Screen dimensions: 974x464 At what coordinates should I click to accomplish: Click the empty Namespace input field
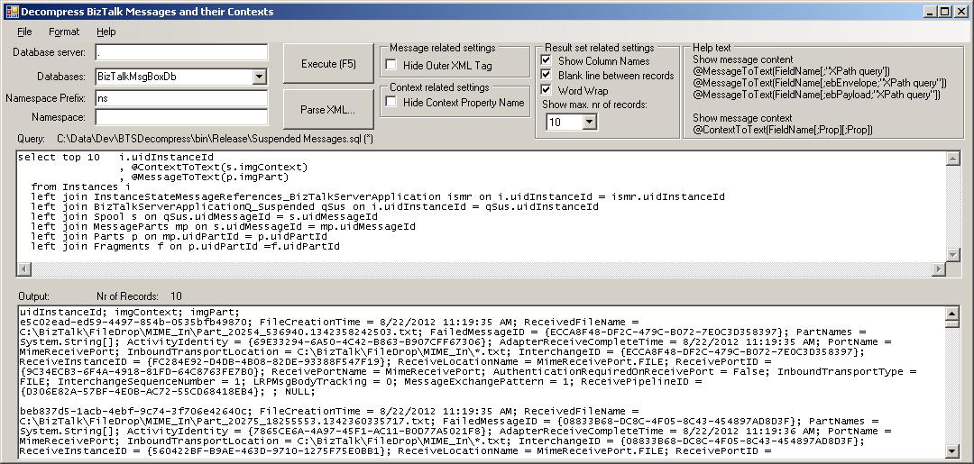pyautogui.click(x=181, y=116)
